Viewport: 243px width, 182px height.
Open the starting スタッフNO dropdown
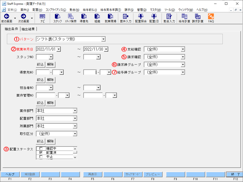tap(51, 57)
